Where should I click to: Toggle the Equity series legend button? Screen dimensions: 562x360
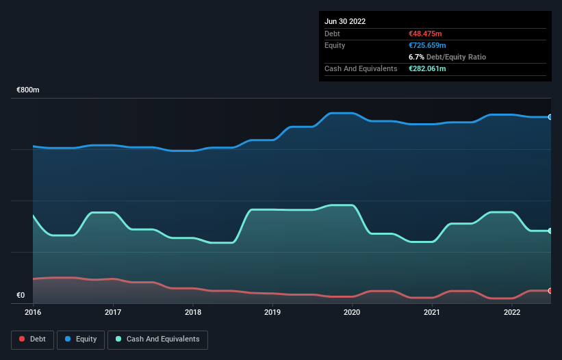pyautogui.click(x=81, y=339)
